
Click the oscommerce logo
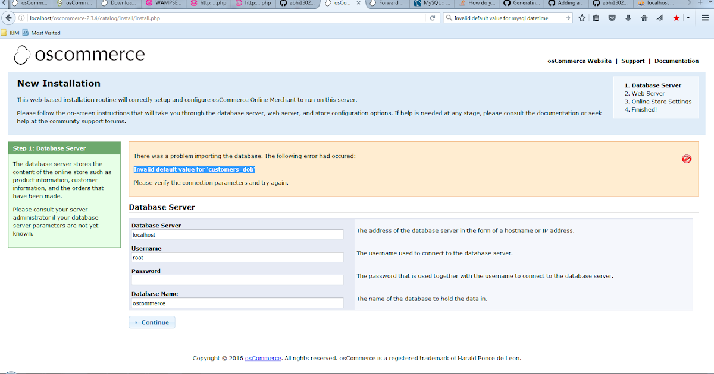click(x=79, y=55)
